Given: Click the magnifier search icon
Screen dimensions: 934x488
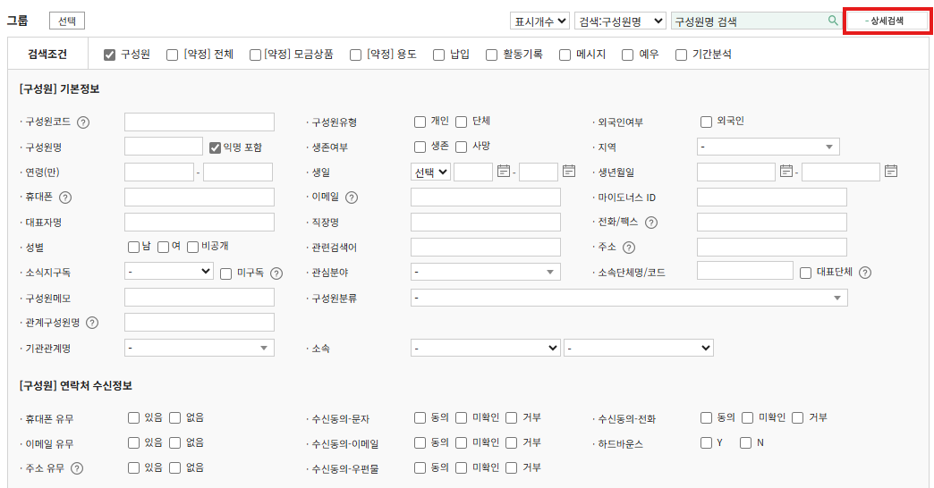Looking at the screenshot, I should 833,21.
